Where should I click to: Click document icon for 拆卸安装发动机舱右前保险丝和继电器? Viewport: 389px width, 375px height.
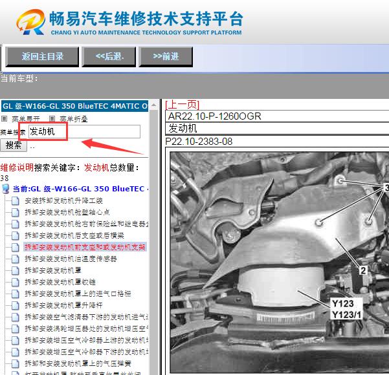pyautogui.click(x=16, y=224)
